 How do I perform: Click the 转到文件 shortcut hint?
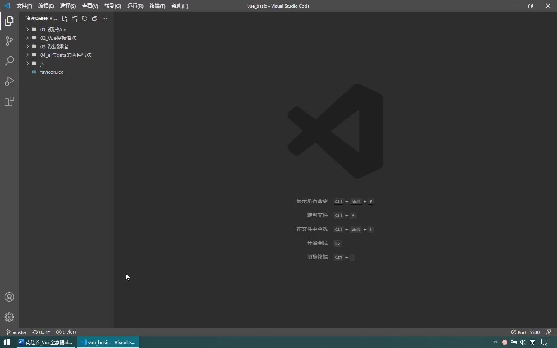(x=317, y=215)
